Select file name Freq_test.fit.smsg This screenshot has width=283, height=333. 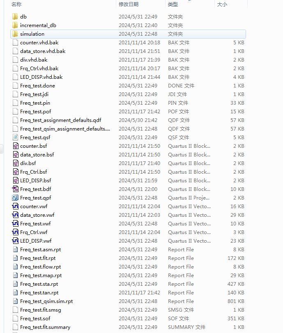[41, 310]
